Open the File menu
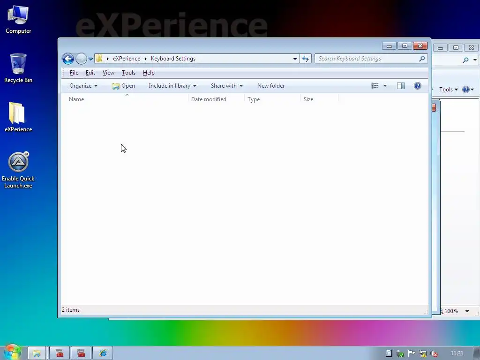480x360 pixels. (x=74, y=73)
